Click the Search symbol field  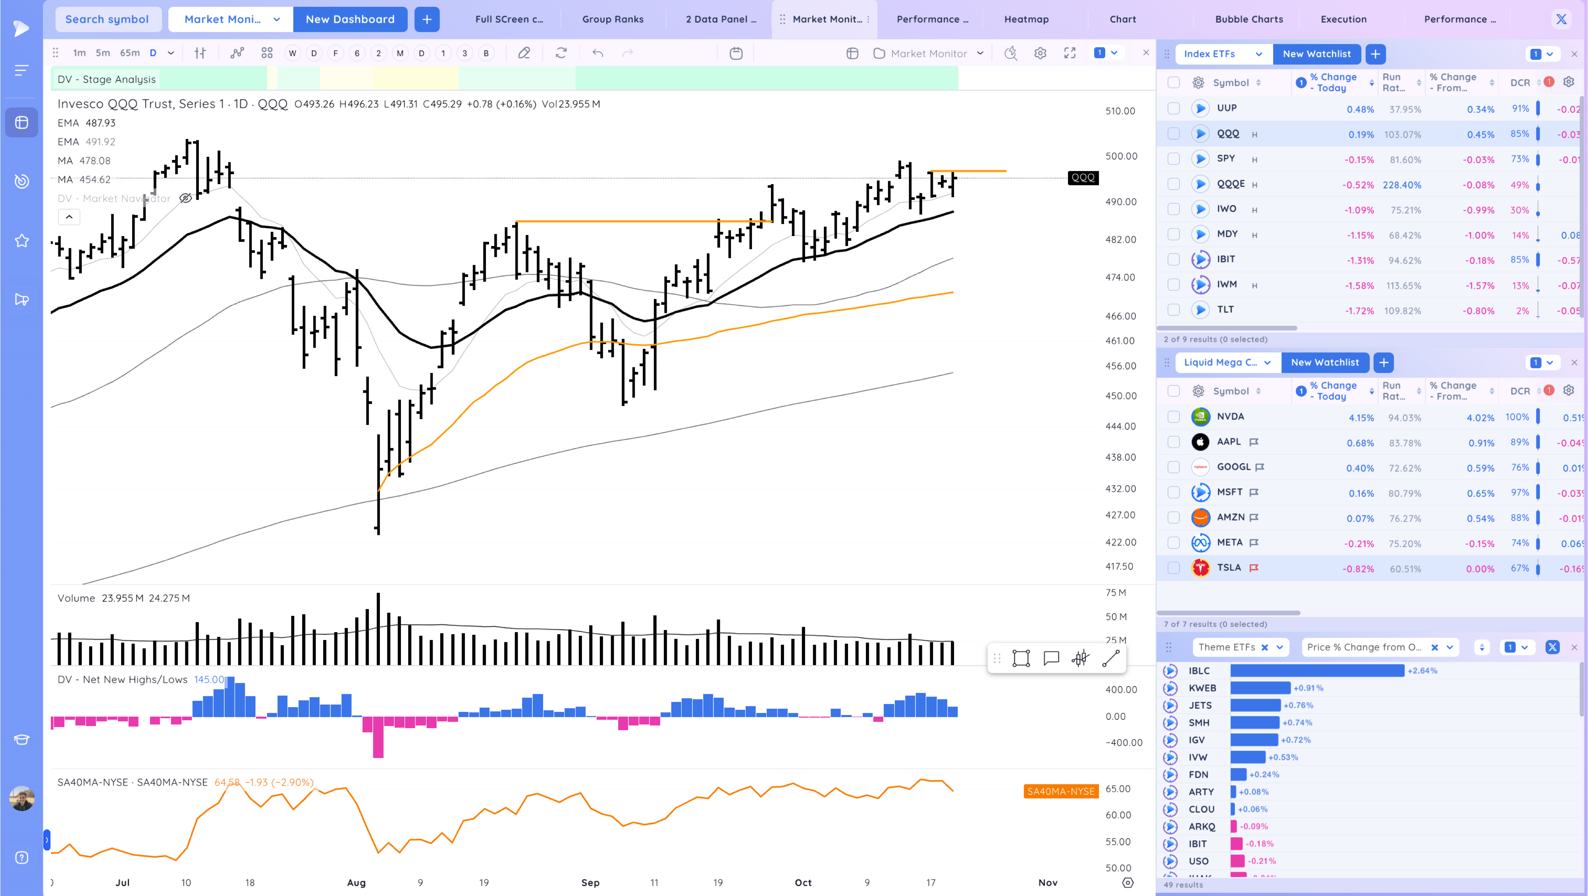[107, 19]
